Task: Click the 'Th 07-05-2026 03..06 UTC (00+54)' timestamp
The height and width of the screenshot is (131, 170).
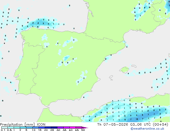Action: coord(133,125)
